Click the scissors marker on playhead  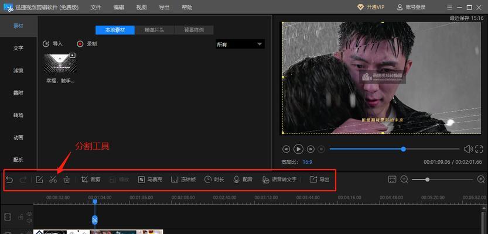pyautogui.click(x=95, y=220)
